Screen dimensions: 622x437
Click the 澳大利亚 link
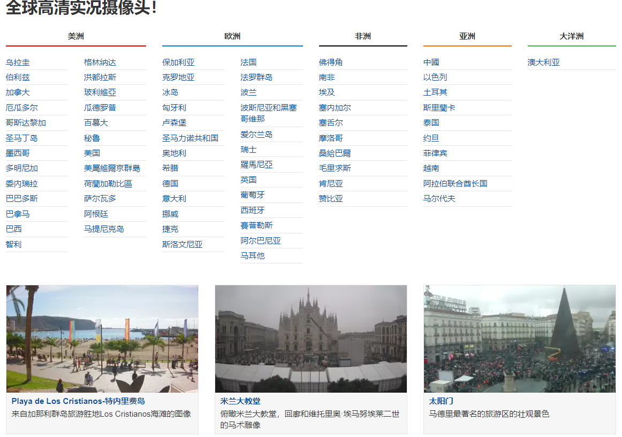point(543,63)
